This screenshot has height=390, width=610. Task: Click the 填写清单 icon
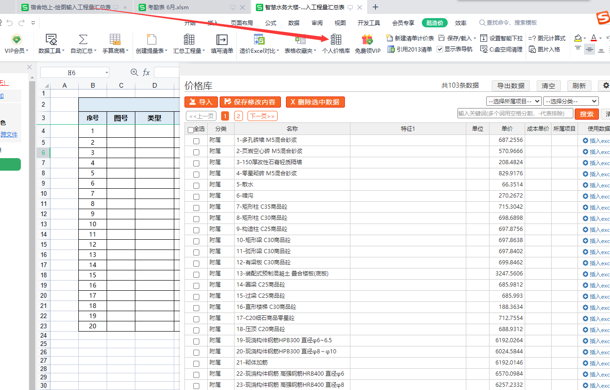coord(222,40)
